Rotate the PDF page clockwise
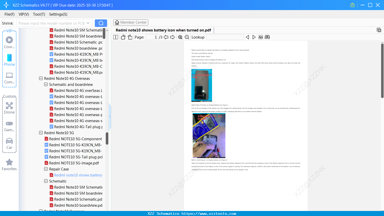Viewport: 384px width, 216px height. point(130,37)
